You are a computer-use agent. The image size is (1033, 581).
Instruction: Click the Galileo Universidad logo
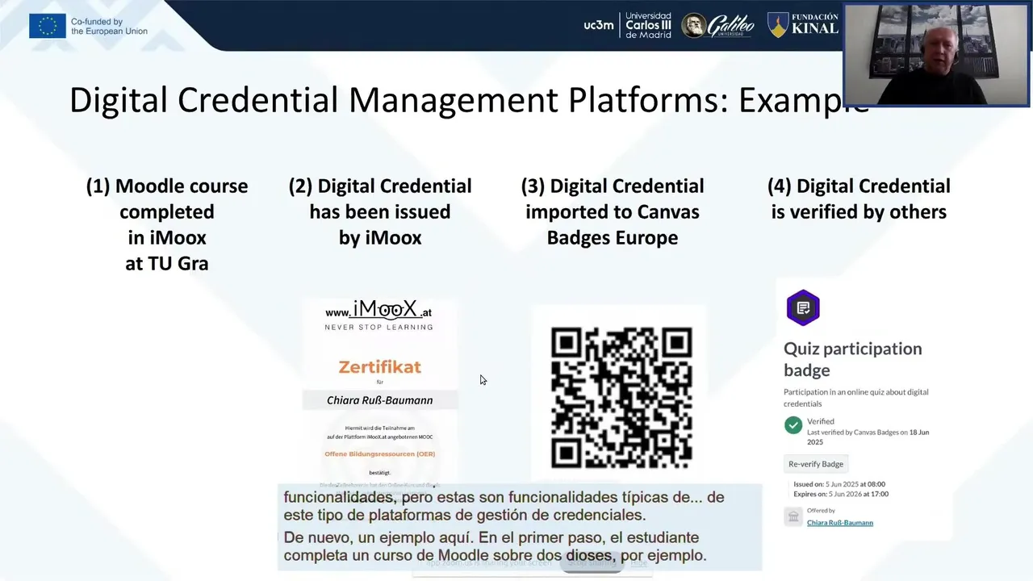pyautogui.click(x=717, y=26)
